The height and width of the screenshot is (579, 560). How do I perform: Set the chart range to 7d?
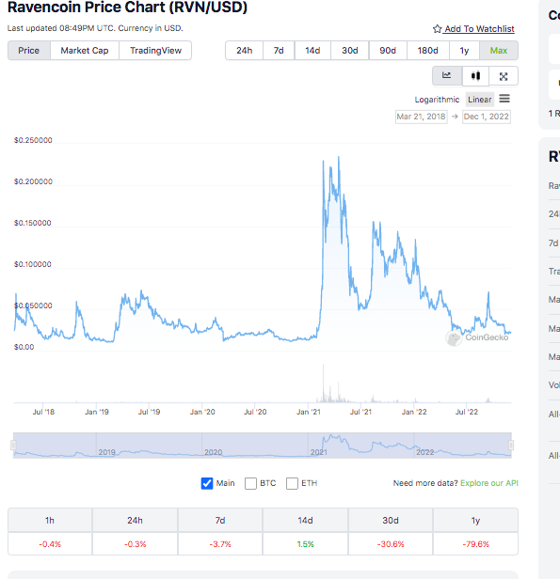click(x=279, y=51)
